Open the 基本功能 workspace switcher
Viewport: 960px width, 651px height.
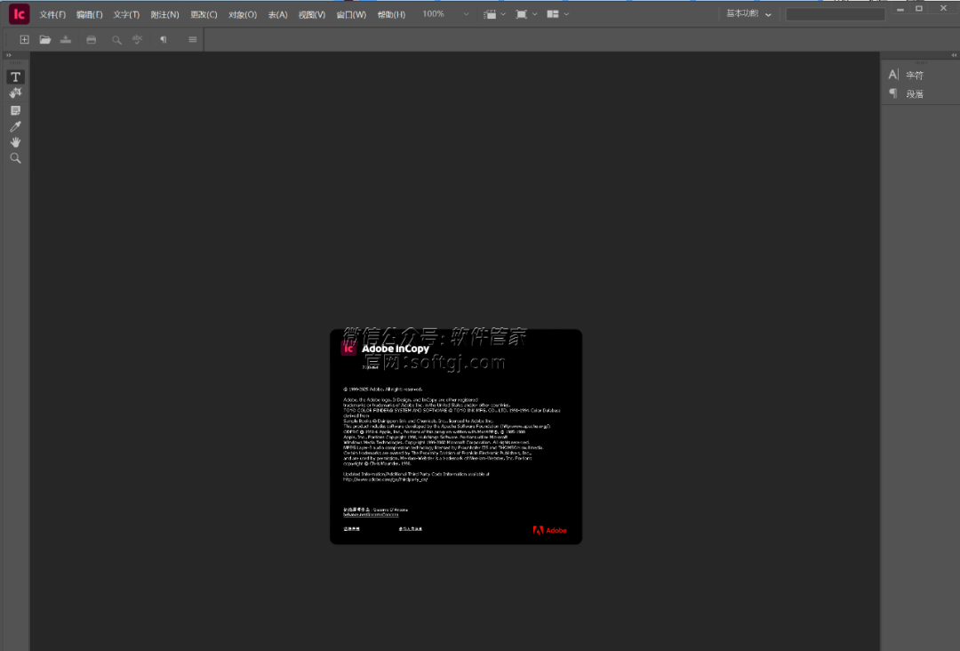pos(748,14)
